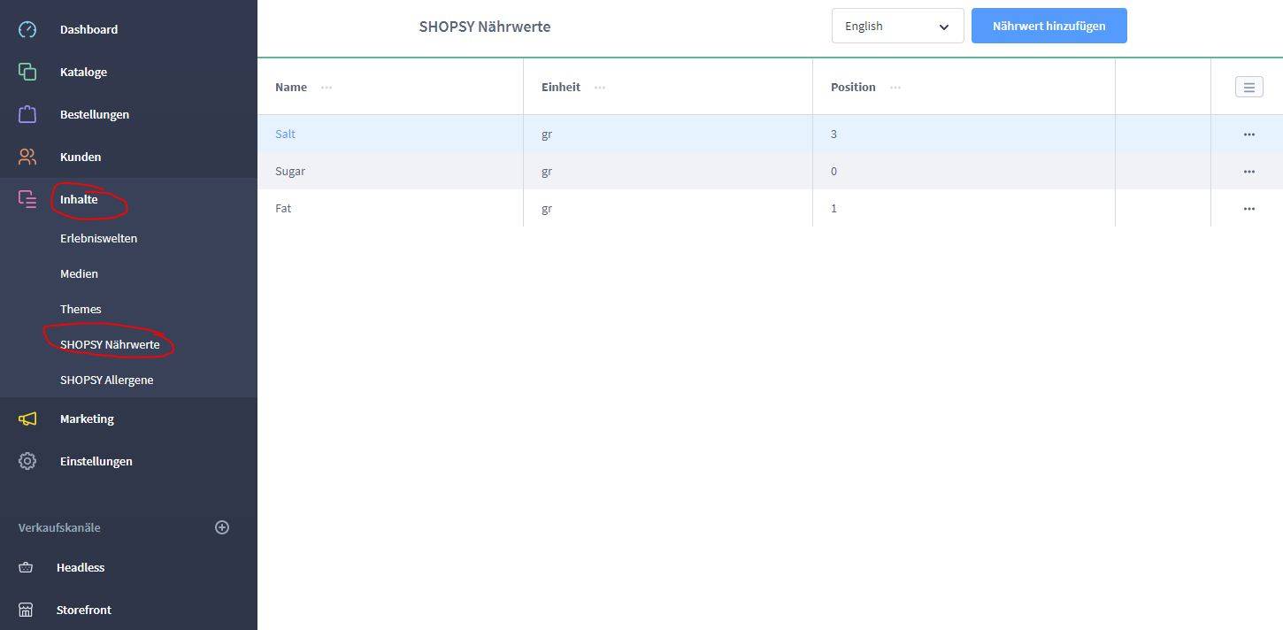The height and width of the screenshot is (630, 1283).
Task: Open the Headless sales channel
Action: pos(81,567)
